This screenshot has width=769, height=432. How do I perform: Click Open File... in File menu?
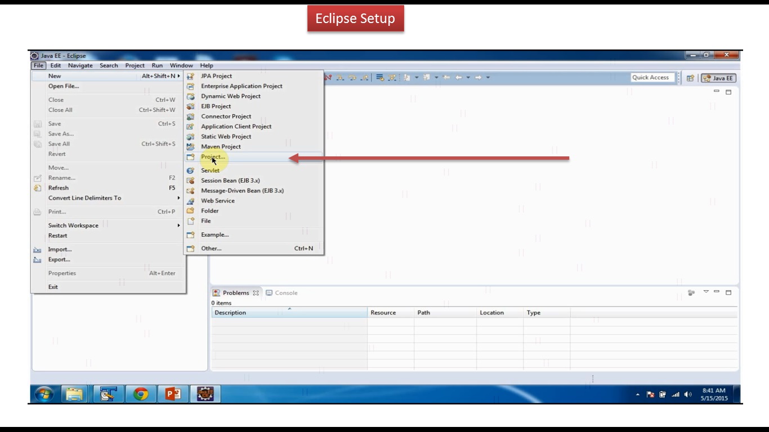(64, 86)
